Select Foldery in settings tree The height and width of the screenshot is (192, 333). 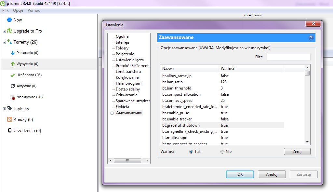pos(122,48)
